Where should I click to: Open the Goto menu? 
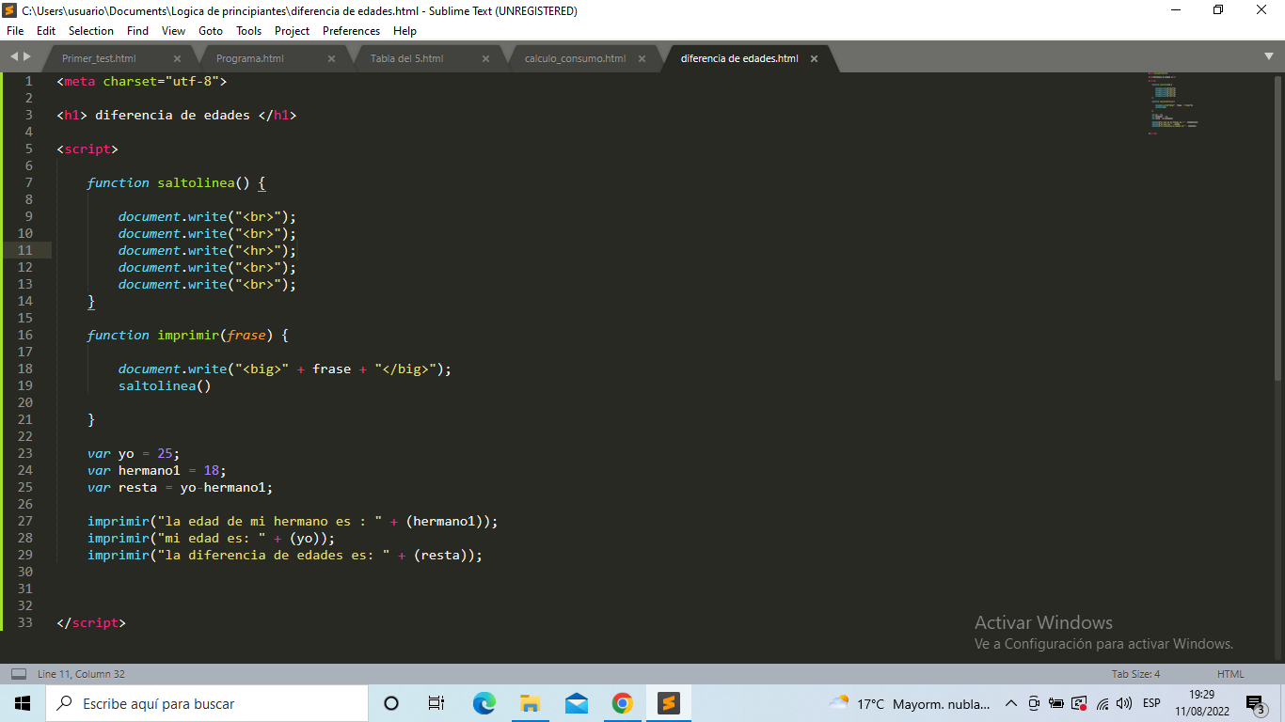coord(211,31)
